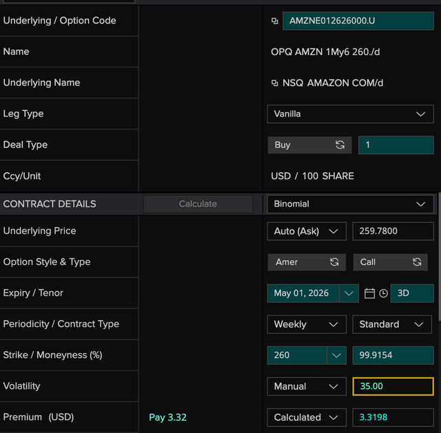Open the Binomial pricing model dropdown
The image size is (441, 433).
point(351,204)
